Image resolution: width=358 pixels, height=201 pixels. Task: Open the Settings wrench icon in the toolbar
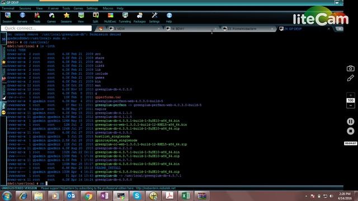(154, 17)
